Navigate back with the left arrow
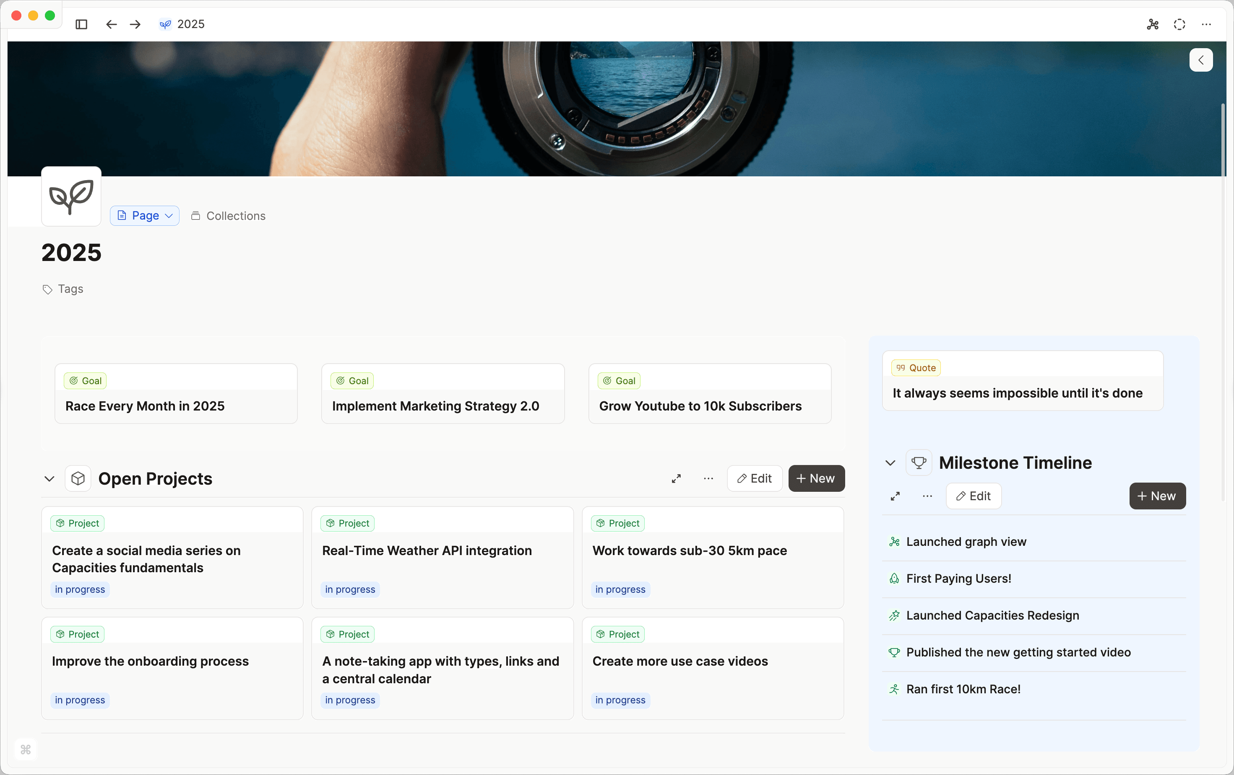 tap(111, 24)
